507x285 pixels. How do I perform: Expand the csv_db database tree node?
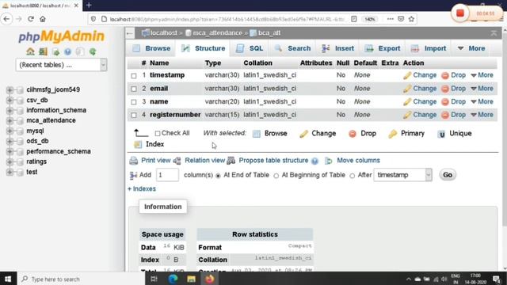[x=10, y=101]
